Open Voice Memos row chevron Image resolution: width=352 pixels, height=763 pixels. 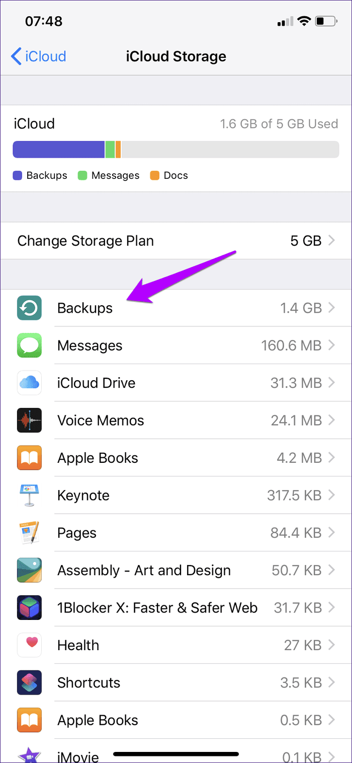tap(331, 421)
